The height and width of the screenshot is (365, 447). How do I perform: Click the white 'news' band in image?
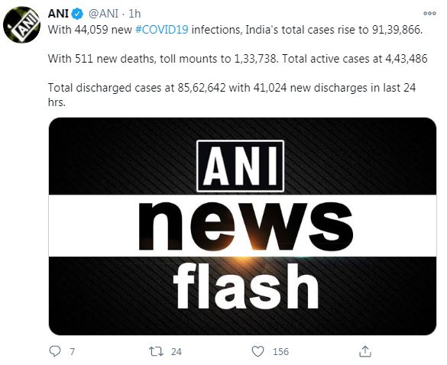[x=242, y=226]
